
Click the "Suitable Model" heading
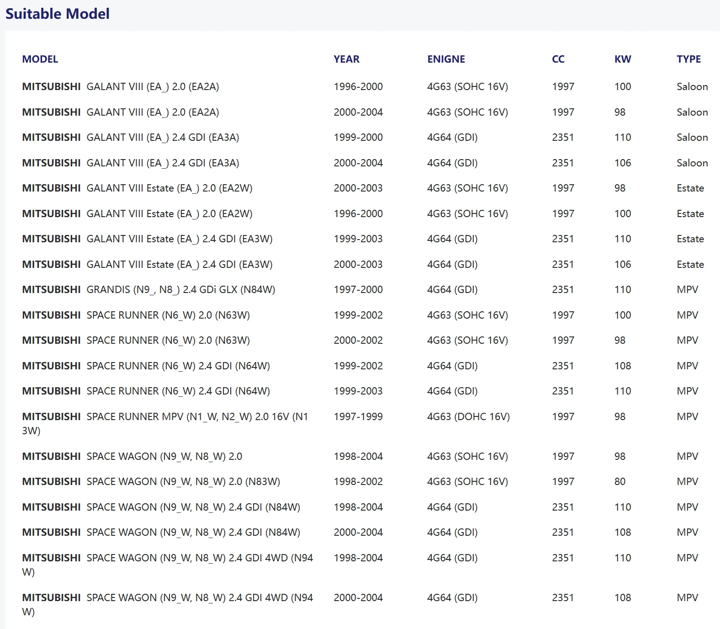[x=58, y=14]
